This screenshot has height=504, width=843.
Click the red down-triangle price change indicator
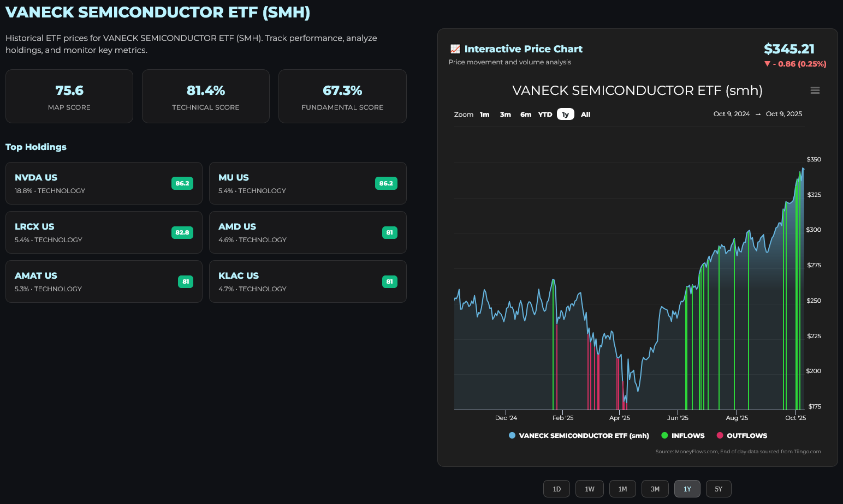point(767,64)
